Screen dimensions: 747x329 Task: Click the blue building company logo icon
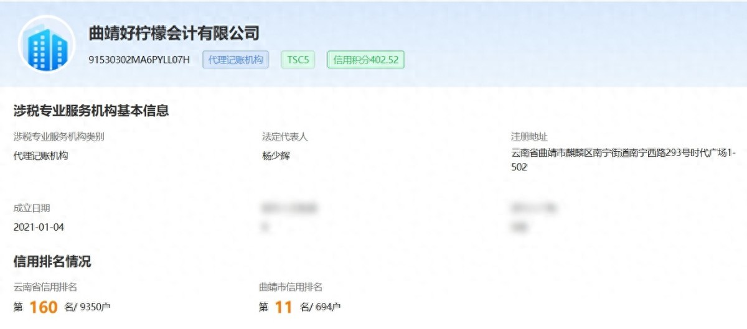[x=47, y=43]
